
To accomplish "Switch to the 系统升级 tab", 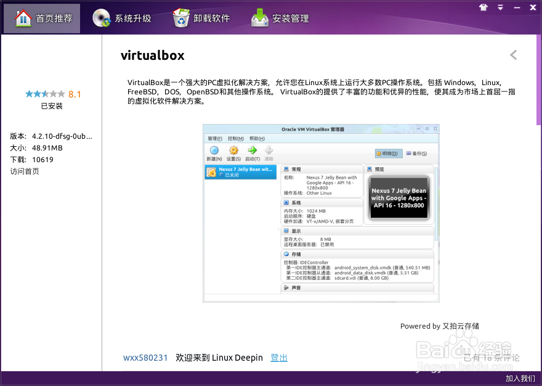I will 122,18.
